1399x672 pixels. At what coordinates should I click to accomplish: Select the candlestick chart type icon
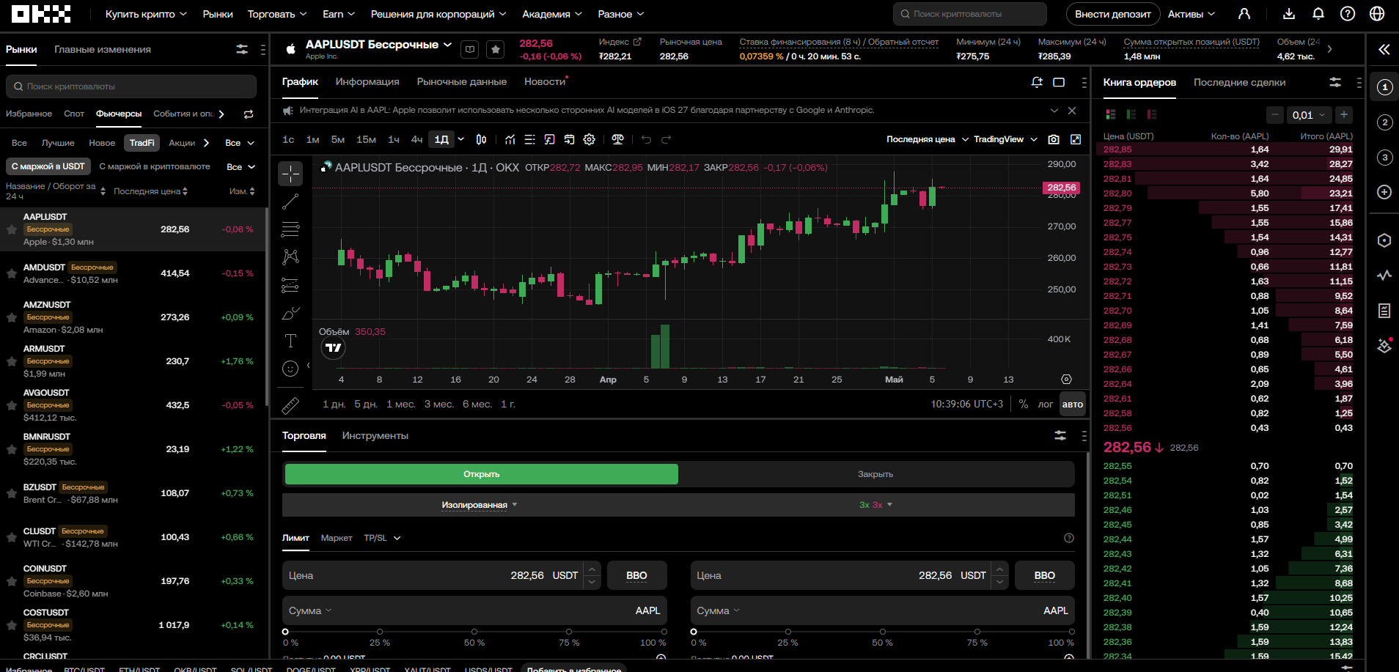tap(481, 139)
